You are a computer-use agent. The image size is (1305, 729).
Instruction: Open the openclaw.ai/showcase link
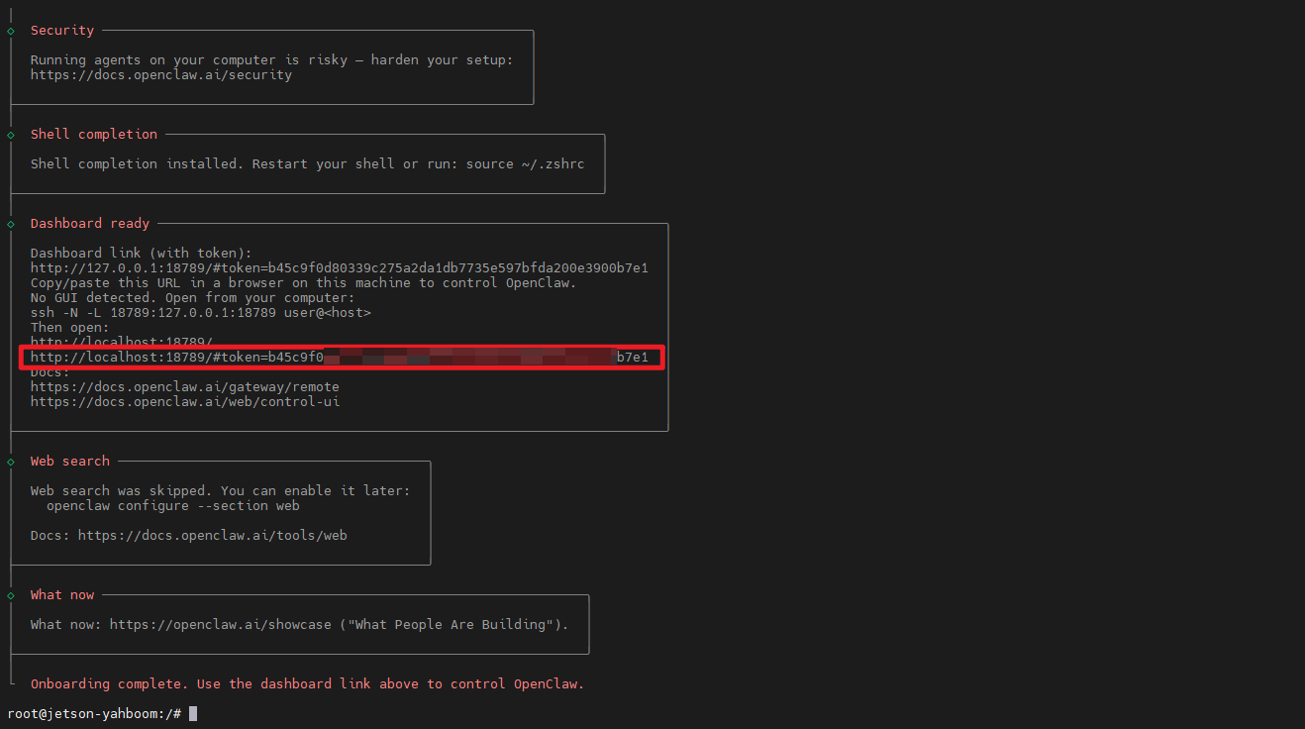[x=221, y=625]
